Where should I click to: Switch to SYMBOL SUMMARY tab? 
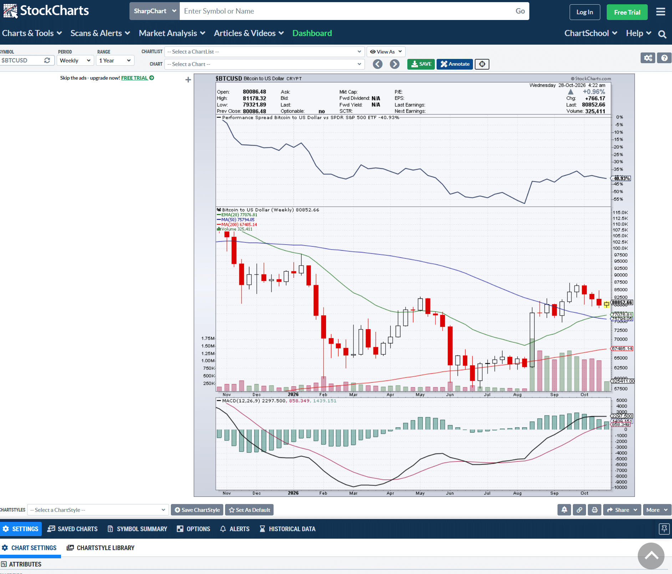(137, 529)
